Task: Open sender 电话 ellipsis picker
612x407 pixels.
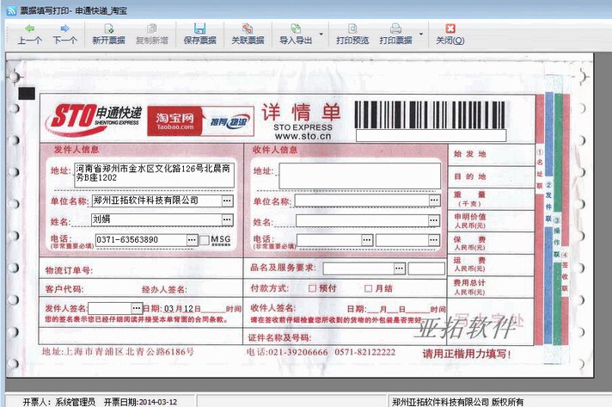Action: click(192, 240)
